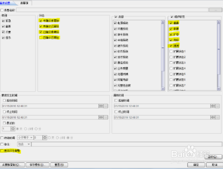Uncheck 创建 maintenance status
This screenshot has width=223, height=169.
171,29
